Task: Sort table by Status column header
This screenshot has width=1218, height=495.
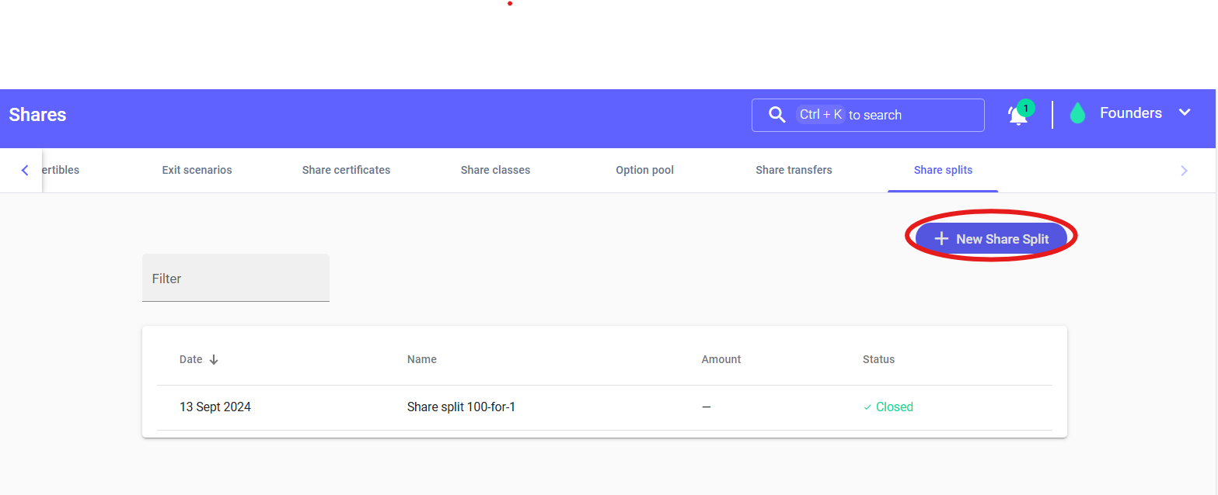Action: pyautogui.click(x=878, y=360)
